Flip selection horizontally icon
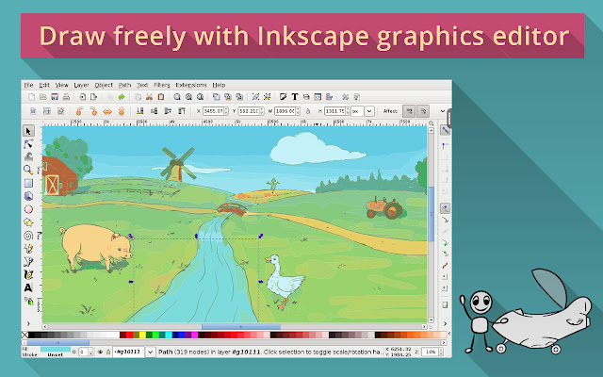 tap(107, 111)
